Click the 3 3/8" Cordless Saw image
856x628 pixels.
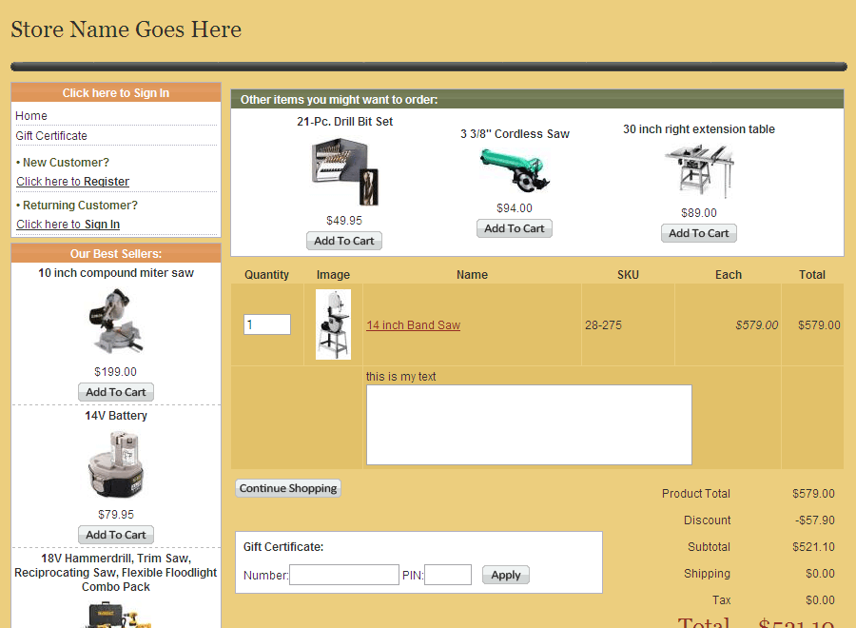coord(515,170)
